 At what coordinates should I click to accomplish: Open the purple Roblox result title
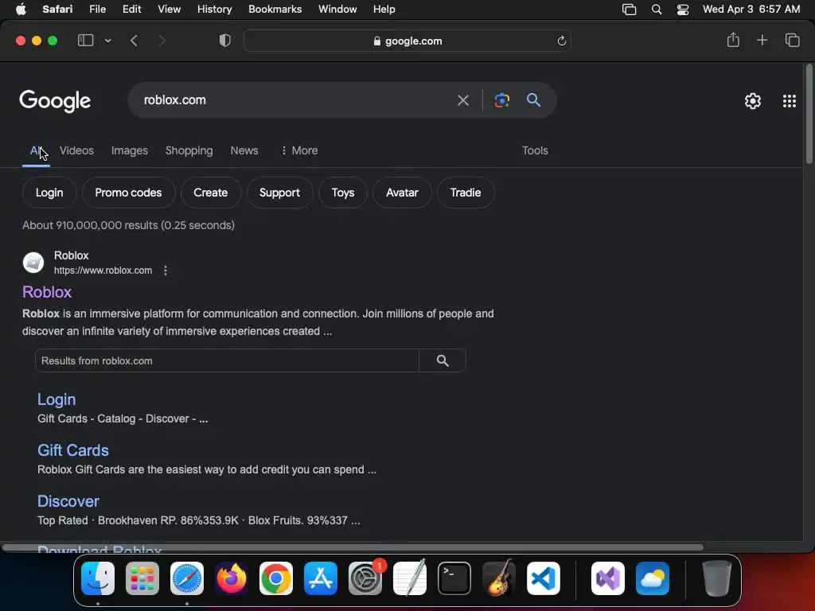[x=47, y=292]
